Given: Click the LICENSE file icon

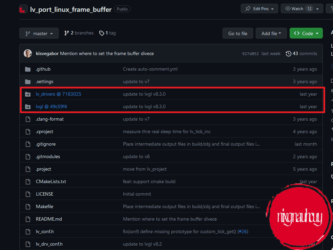Looking at the screenshot, I should click(28, 194).
